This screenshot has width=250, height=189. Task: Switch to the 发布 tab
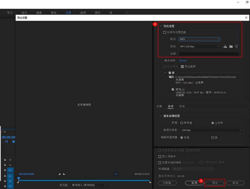182,106
